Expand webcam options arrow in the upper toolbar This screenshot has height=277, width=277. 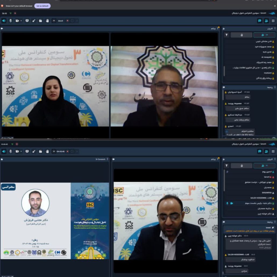click(x=21, y=21)
